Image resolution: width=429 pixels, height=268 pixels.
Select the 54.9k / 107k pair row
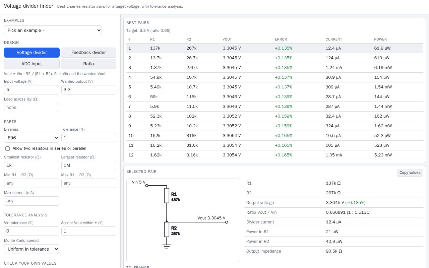tap(275, 77)
